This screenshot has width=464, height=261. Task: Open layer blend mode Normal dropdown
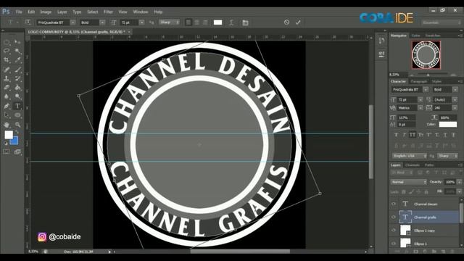409,182
